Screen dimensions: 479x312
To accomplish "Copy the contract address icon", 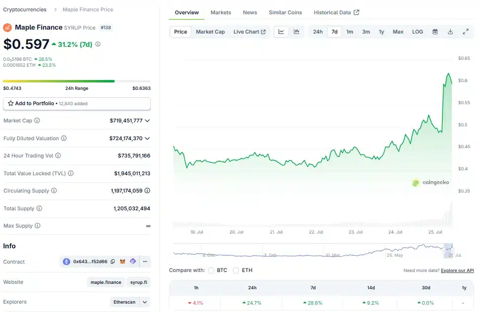I will point(113,261).
